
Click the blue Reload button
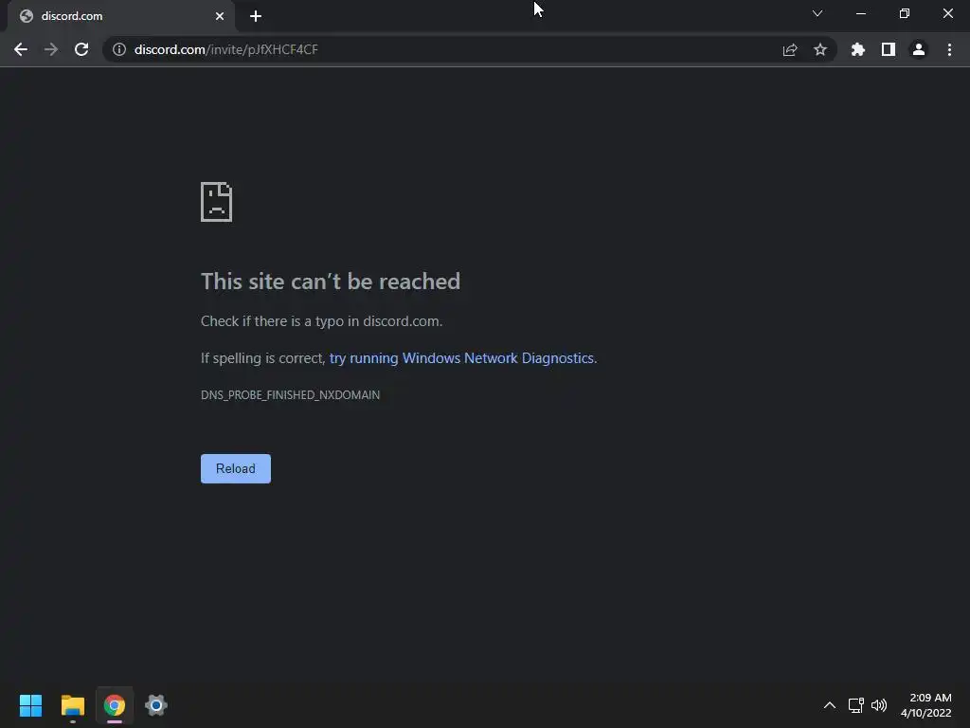click(236, 468)
